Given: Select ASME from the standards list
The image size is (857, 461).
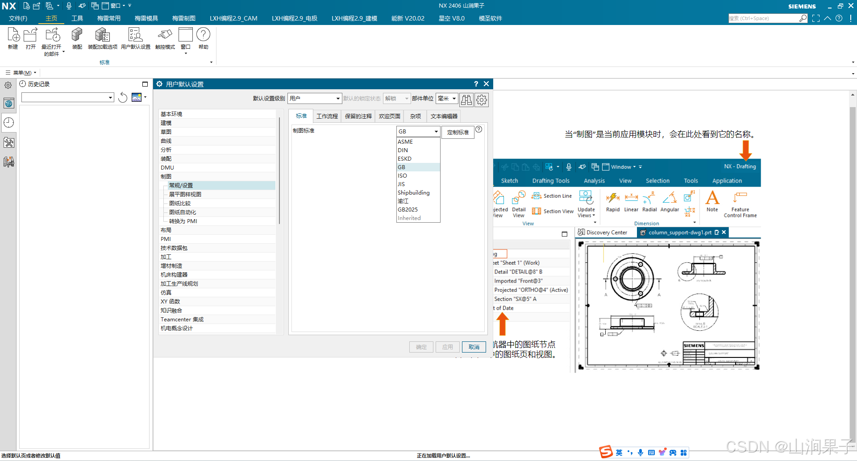Looking at the screenshot, I should pos(418,141).
